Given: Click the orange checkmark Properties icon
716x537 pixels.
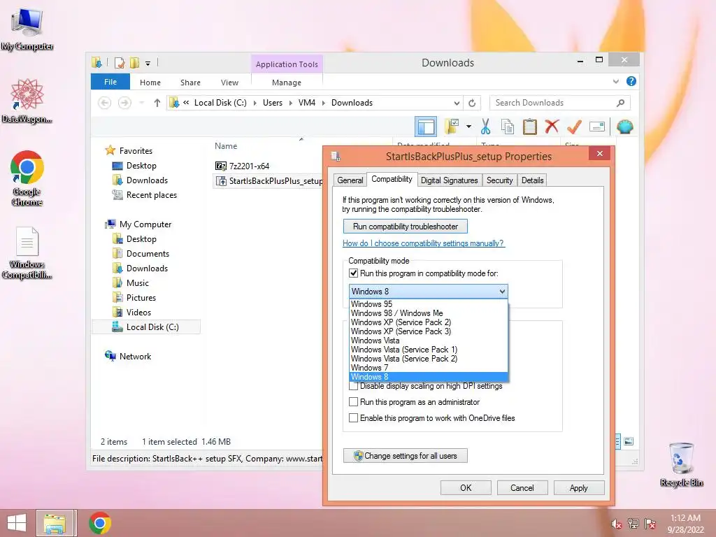Looking at the screenshot, I should (x=574, y=127).
